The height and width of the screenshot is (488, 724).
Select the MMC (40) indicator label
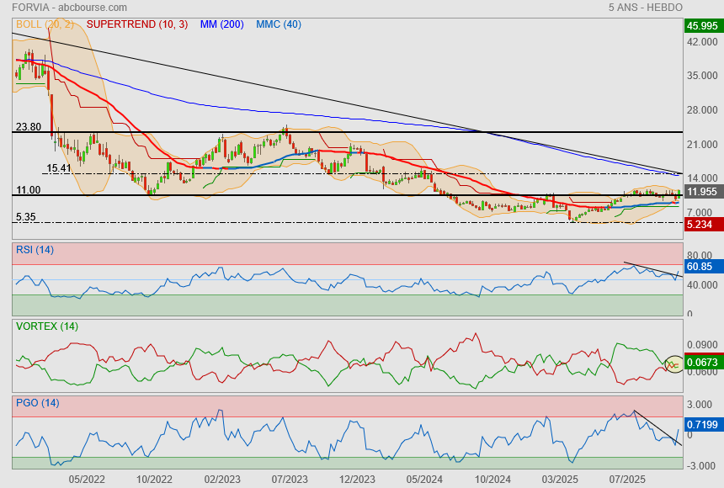pyautogui.click(x=278, y=24)
